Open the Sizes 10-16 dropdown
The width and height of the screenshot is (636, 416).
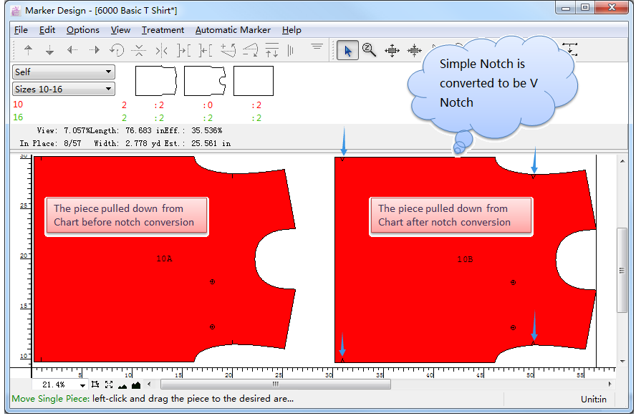[x=64, y=90]
